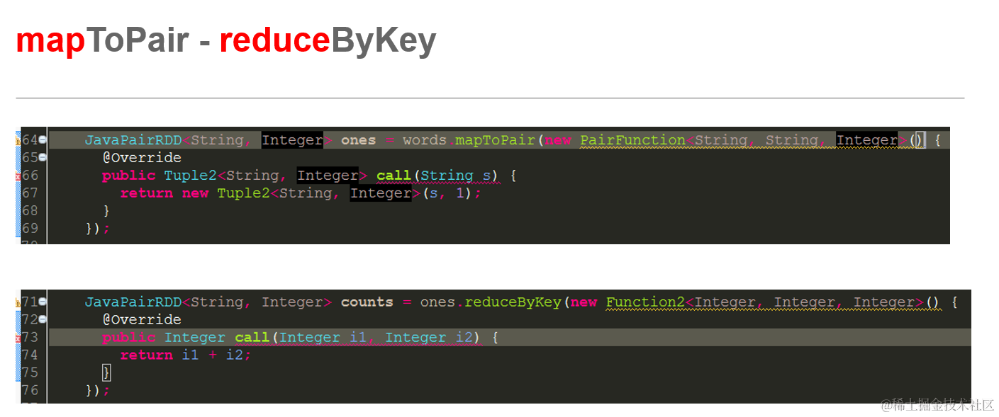Viewport: 999px width, 417px height.
Task: Click the '(s, 1)' arguments on line 67
Action: 447,193
